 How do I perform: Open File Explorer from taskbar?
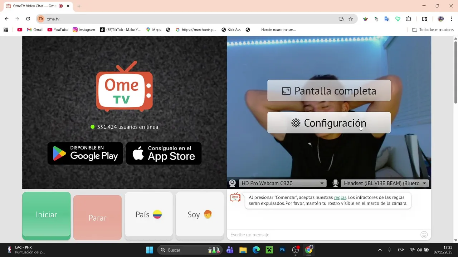tap(243, 250)
